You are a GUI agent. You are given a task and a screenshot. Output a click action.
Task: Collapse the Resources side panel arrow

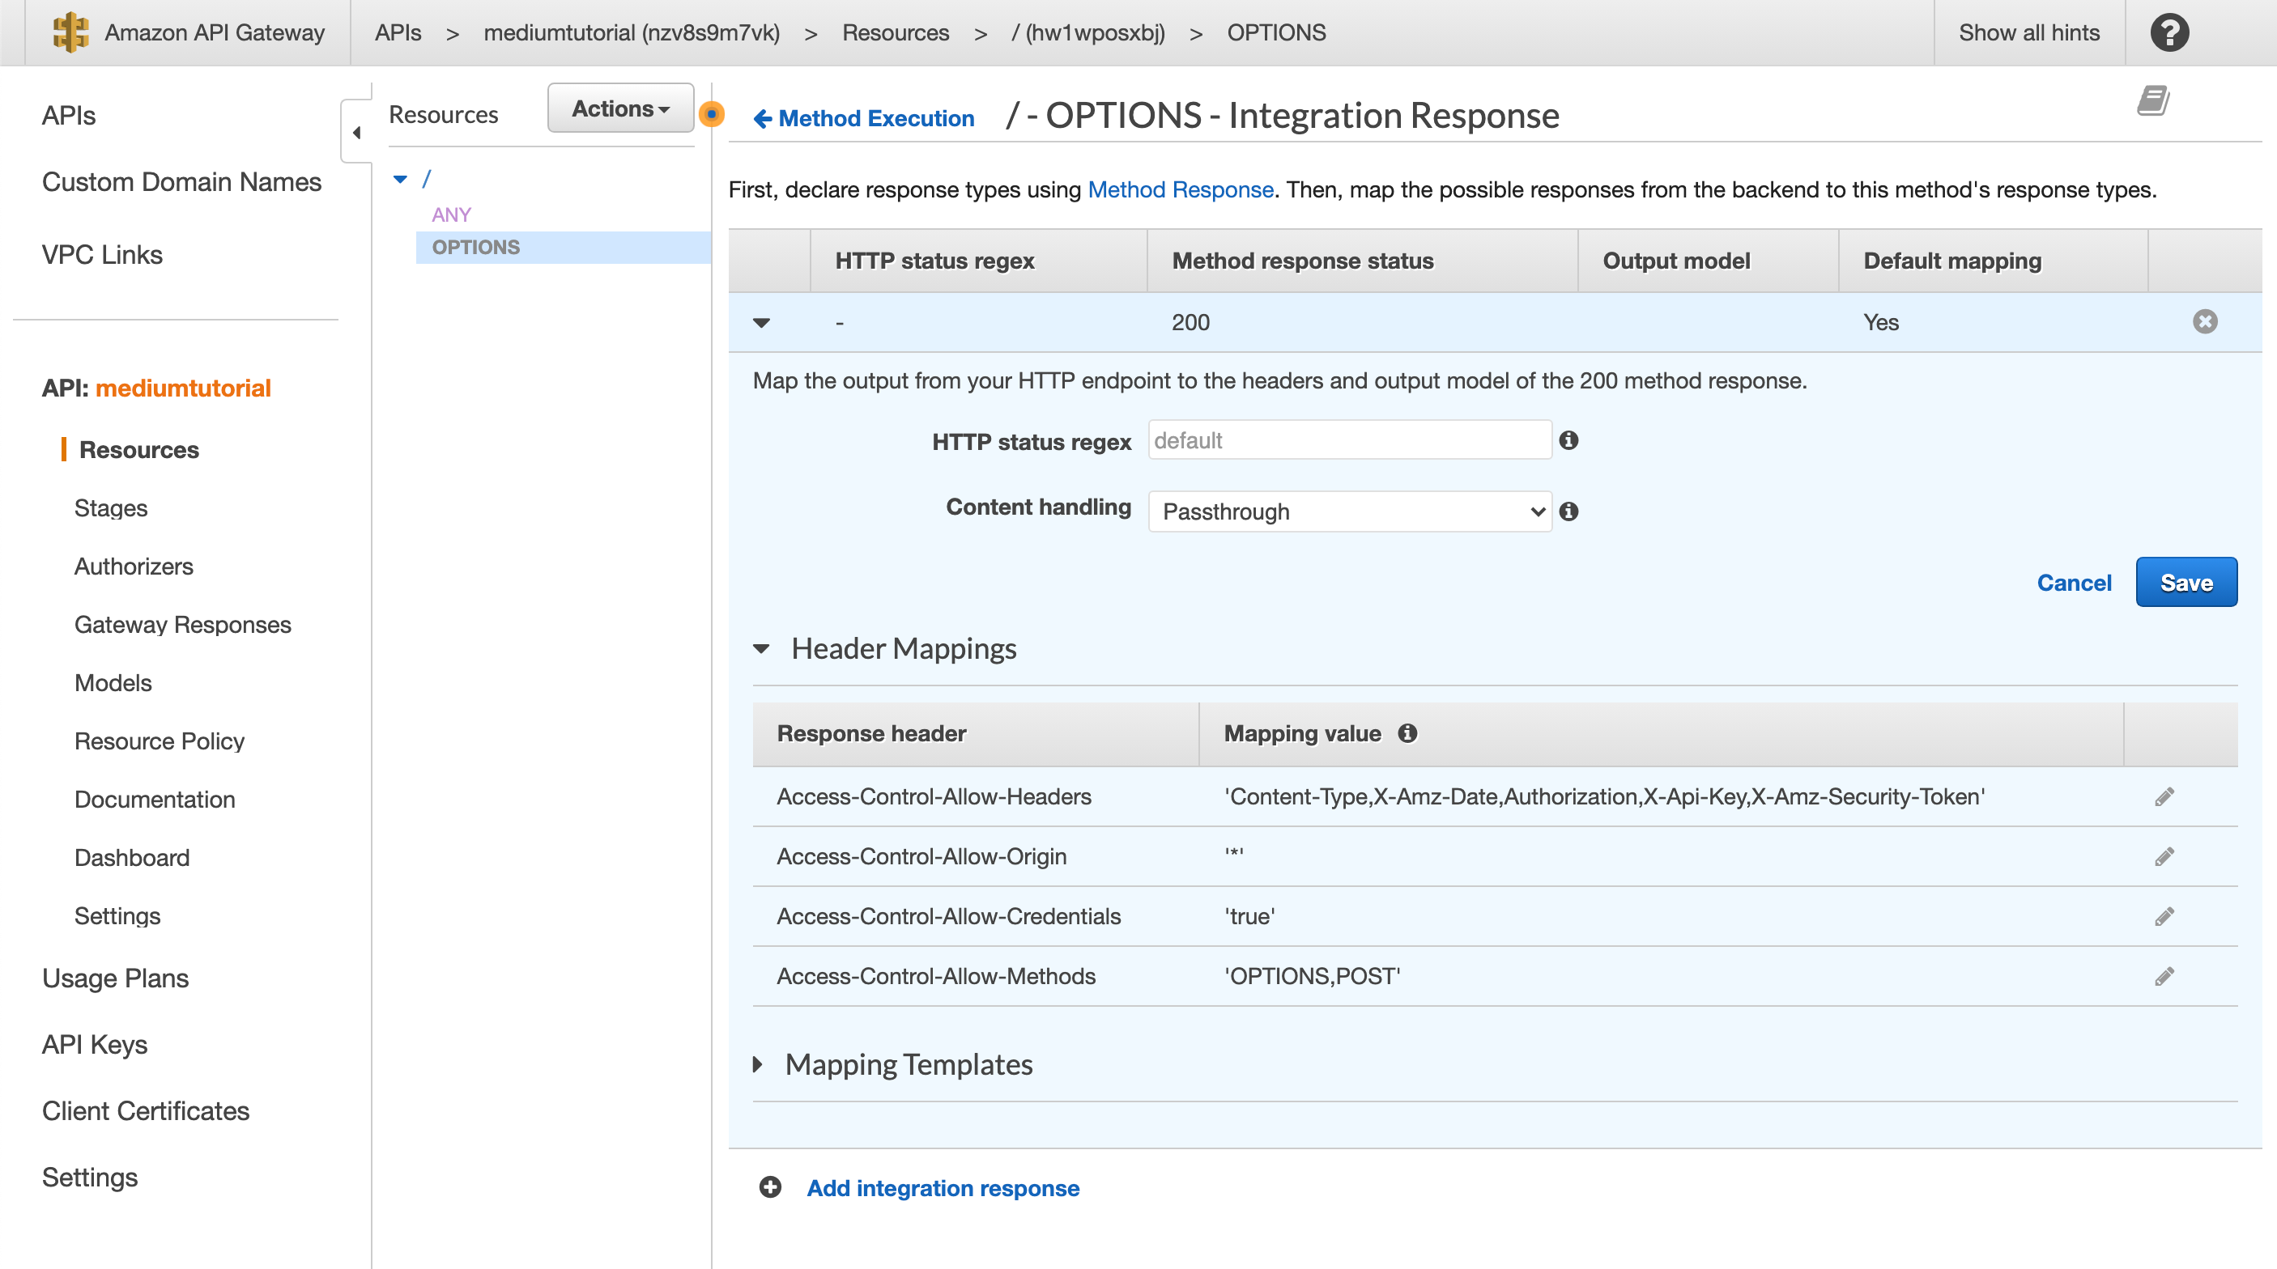click(356, 133)
